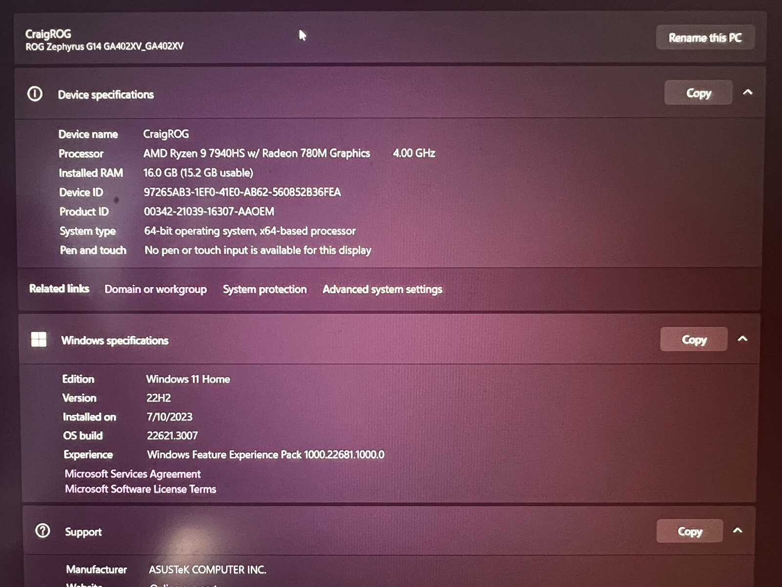
Task: Select the Windows 11 Home edition text
Action: tap(188, 379)
